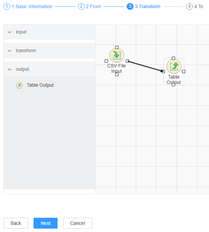Select the CSV File Input node icon
The height and width of the screenshot is (232, 209).
pyautogui.click(x=117, y=55)
